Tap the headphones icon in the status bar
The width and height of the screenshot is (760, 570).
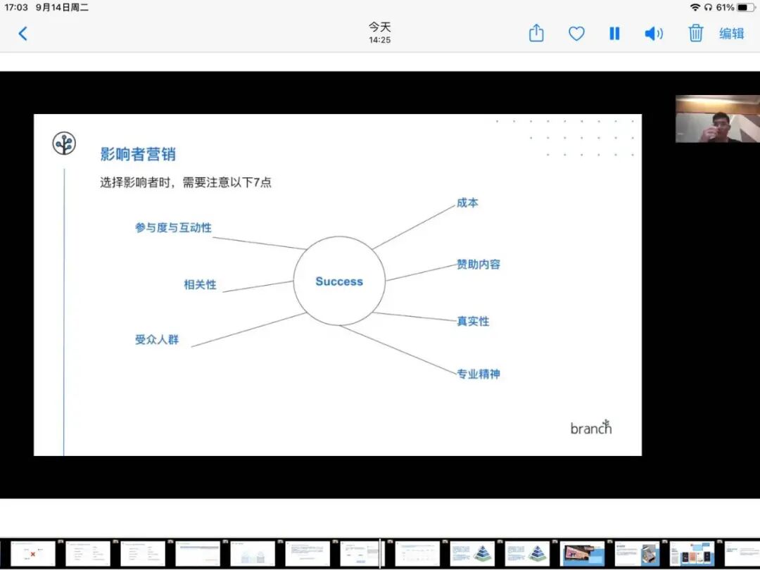pos(708,7)
